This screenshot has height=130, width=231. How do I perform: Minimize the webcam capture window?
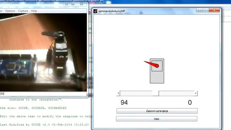pyautogui.click(x=66, y=4)
